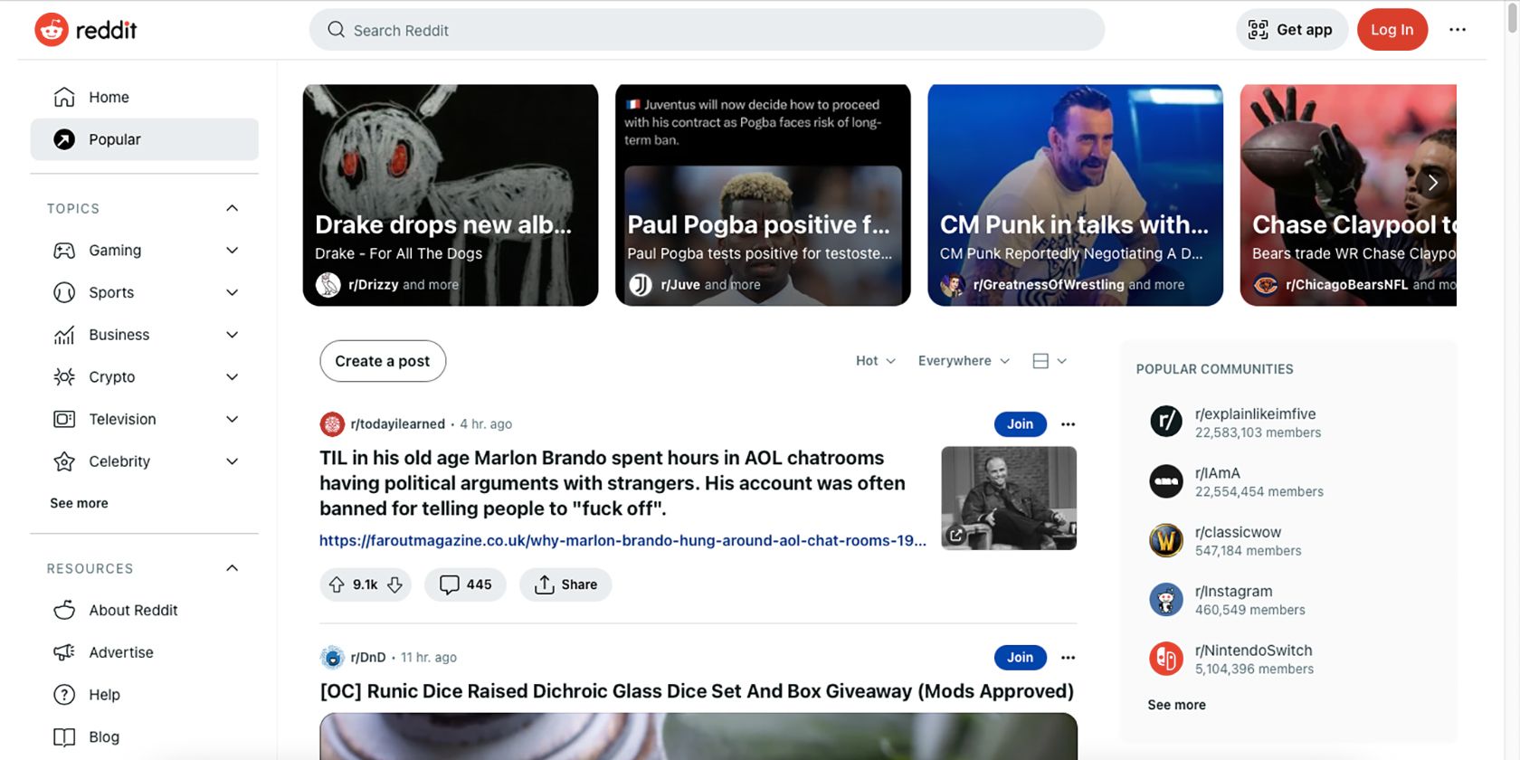Upvote the Marlon Brando TIL post
The width and height of the screenshot is (1520, 760).
(x=337, y=584)
